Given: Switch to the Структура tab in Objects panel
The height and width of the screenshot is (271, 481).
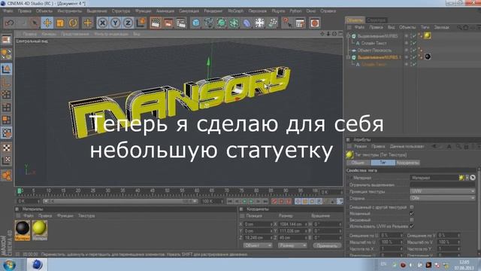Looking at the screenshot, I should coord(376,20).
